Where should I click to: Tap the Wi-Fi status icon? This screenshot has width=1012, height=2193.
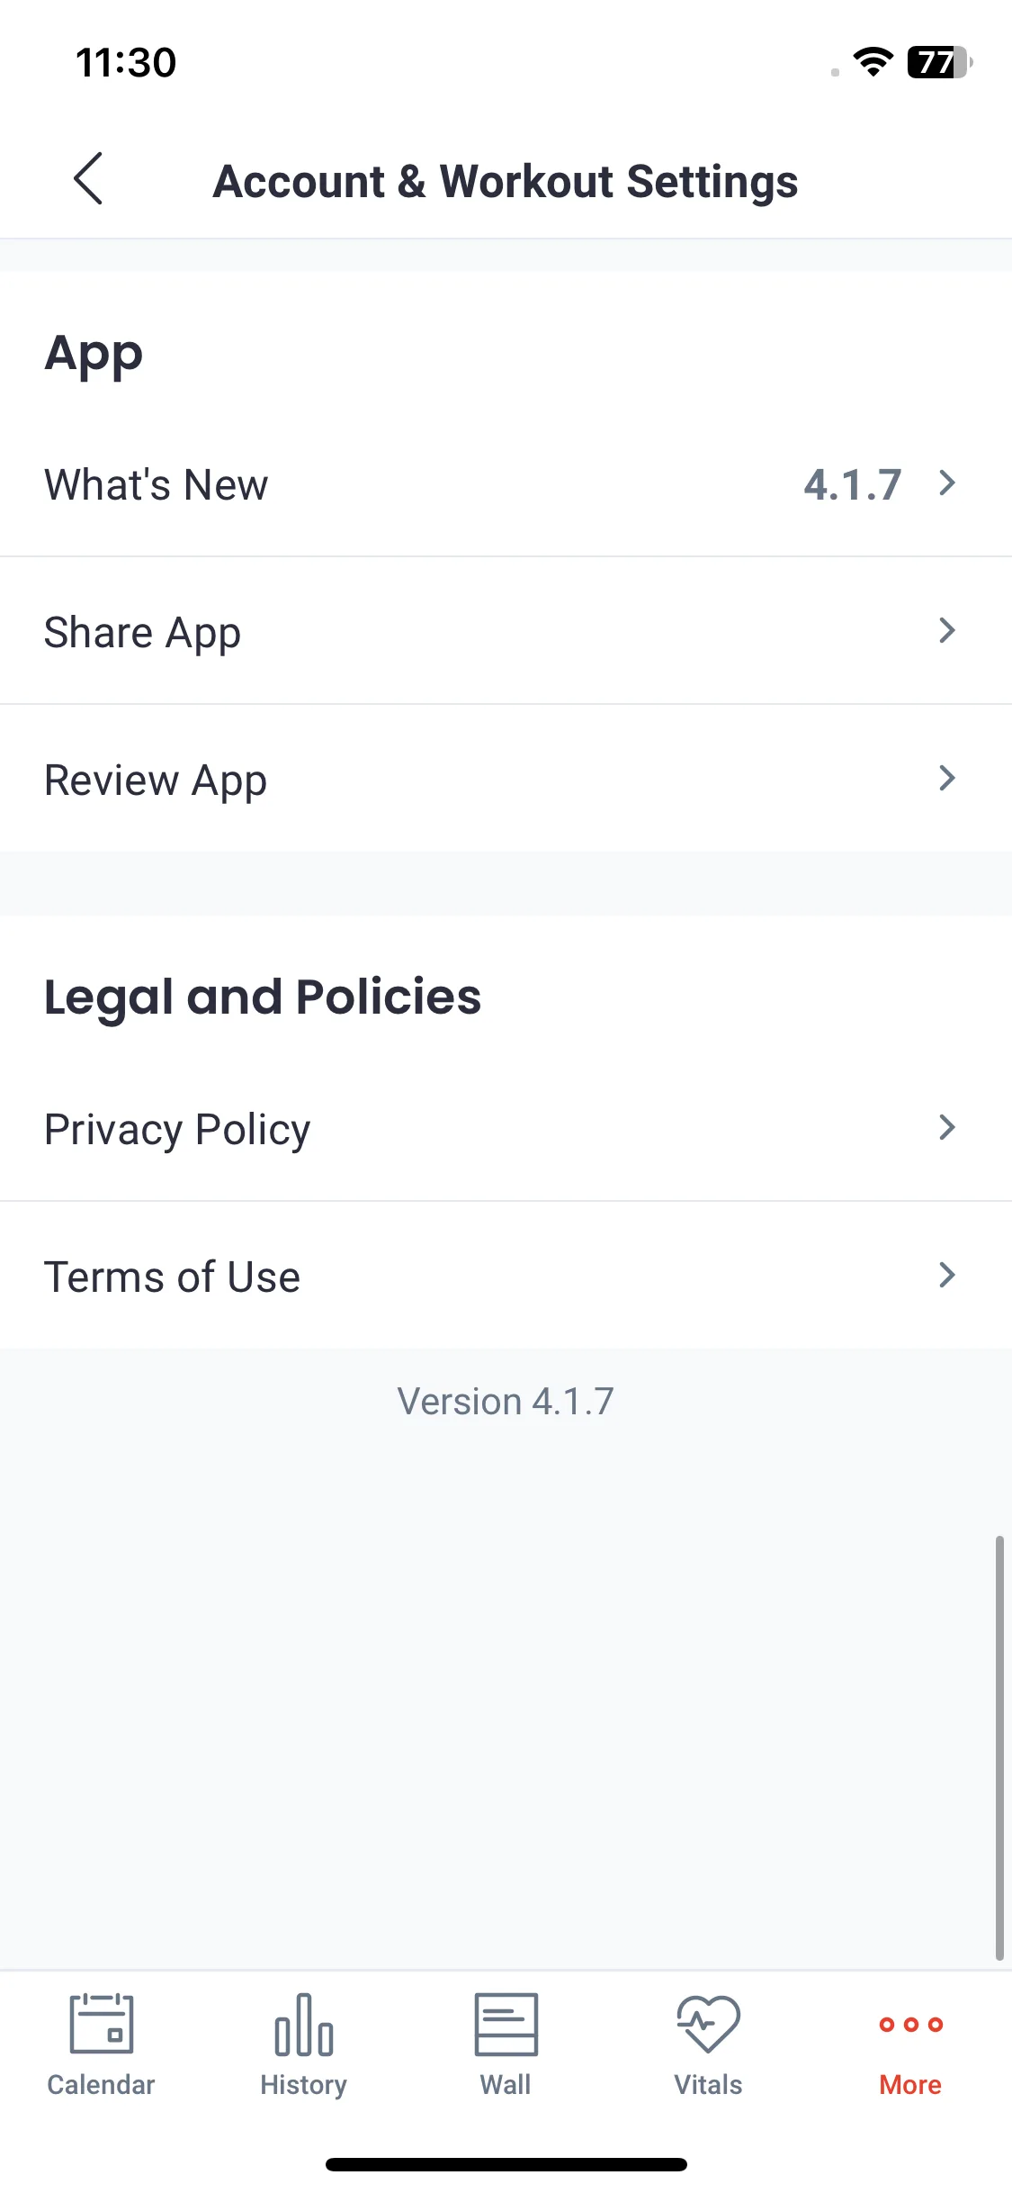(x=873, y=62)
